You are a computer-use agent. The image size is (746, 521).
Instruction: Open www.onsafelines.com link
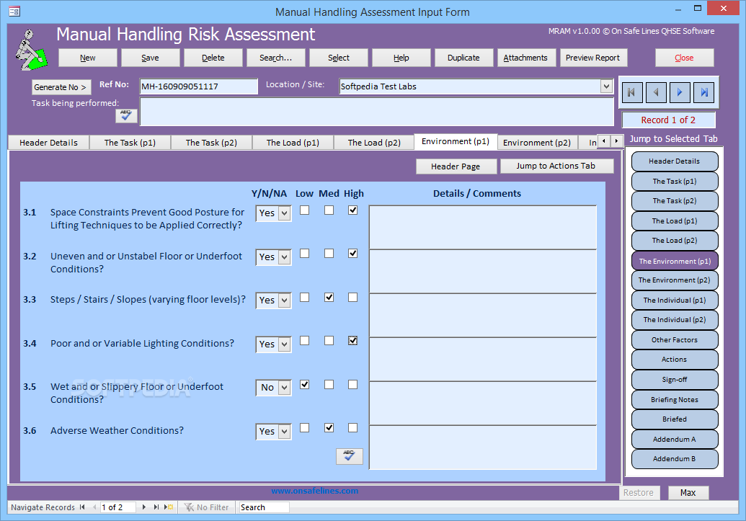(x=314, y=491)
